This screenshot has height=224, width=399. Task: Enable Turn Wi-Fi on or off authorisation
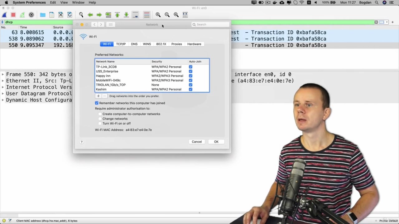click(x=100, y=124)
